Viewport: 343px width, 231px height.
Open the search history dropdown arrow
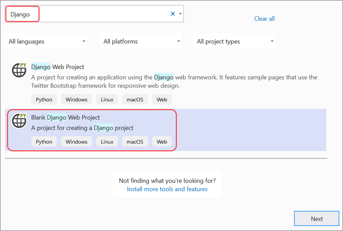(x=180, y=14)
